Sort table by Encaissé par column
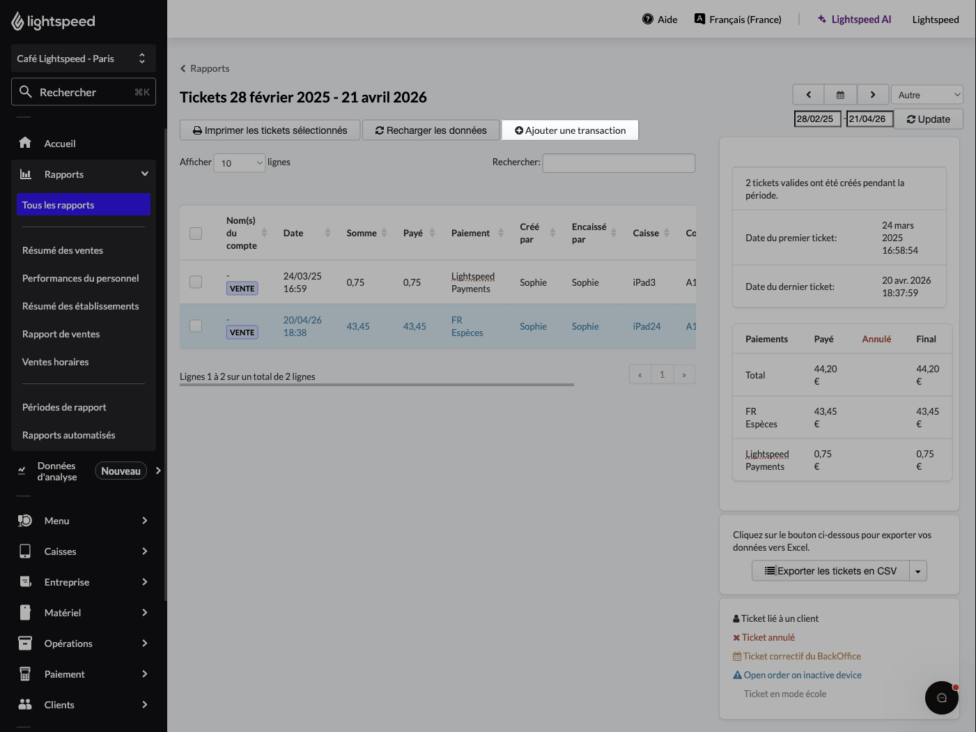976x732 pixels. pos(614,233)
